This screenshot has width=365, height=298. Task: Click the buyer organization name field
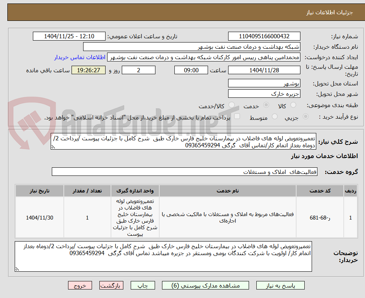coord(191,47)
